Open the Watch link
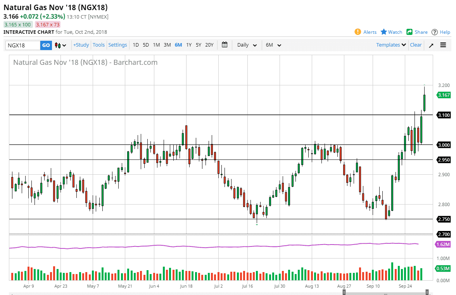456x295 pixels. [x=395, y=32]
